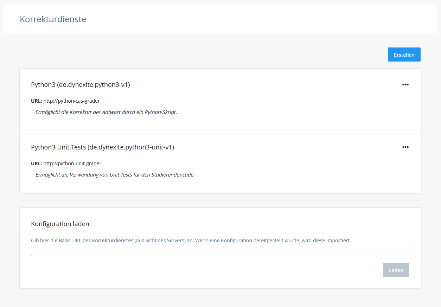The width and height of the screenshot is (441, 307).
Task: Click the Laden button
Action: tap(396, 270)
